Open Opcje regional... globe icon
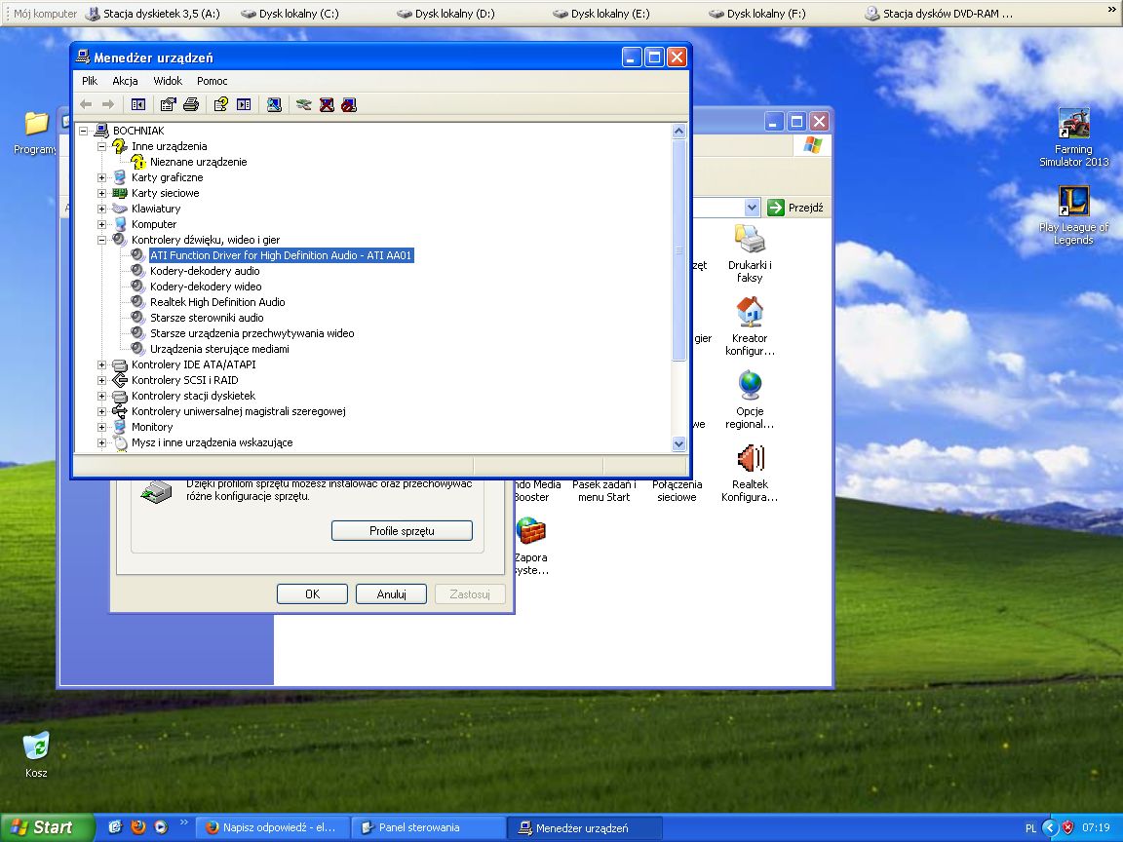Screen dimensions: 1123x842 point(750,399)
